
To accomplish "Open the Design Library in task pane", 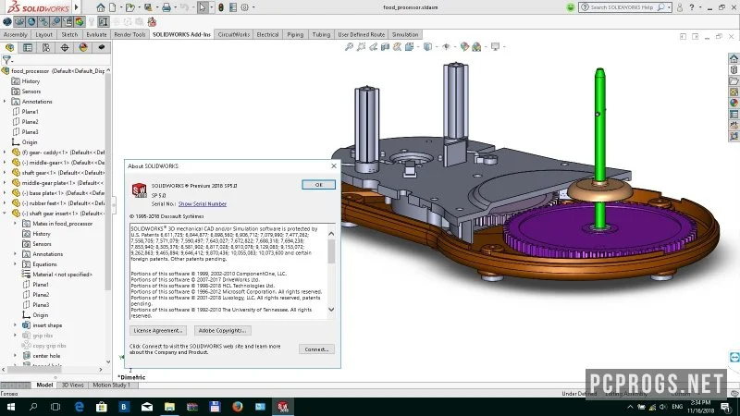I will 734,70.
